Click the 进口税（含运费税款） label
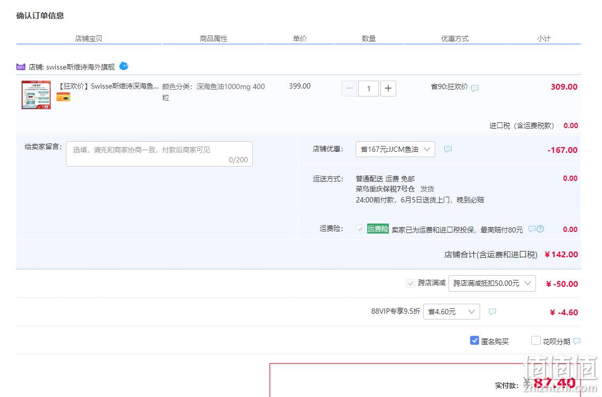 click(x=522, y=125)
